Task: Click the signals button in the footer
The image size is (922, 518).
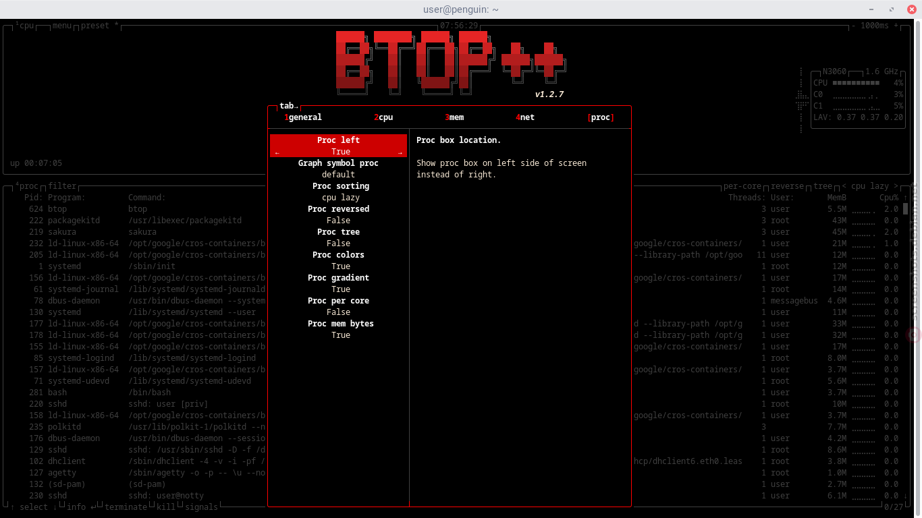Action: [x=202, y=507]
